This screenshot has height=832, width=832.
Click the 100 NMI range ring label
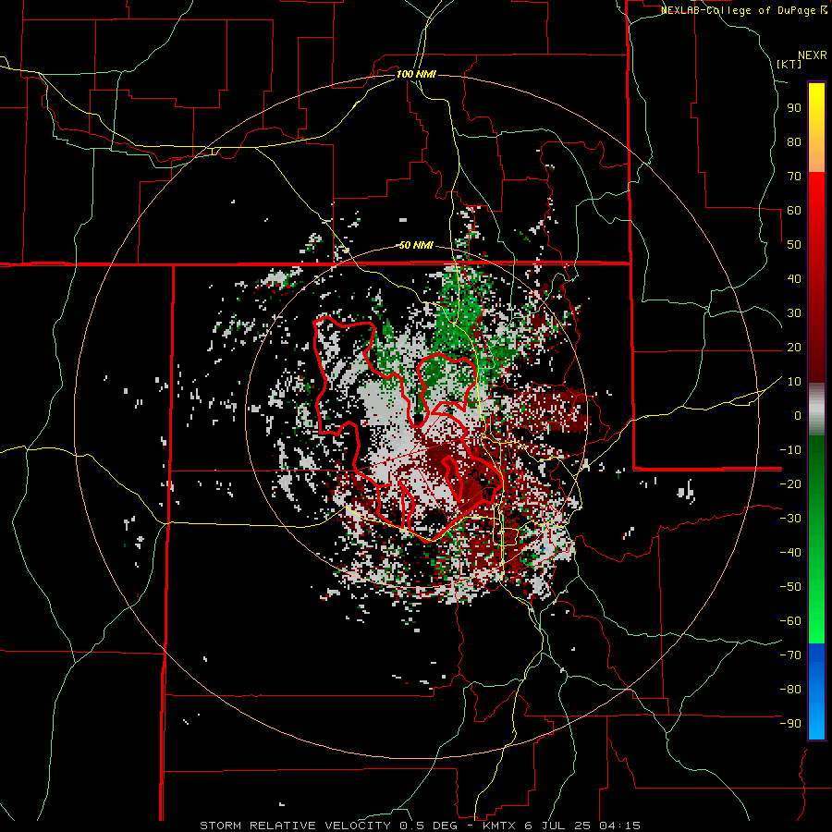[416, 74]
